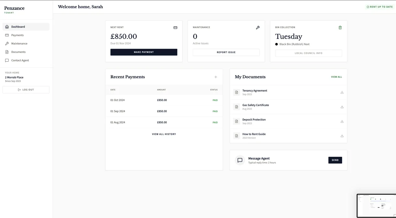Click the Message Agent chat bubble icon
Image resolution: width=396 pixels, height=218 pixels.
(240, 160)
